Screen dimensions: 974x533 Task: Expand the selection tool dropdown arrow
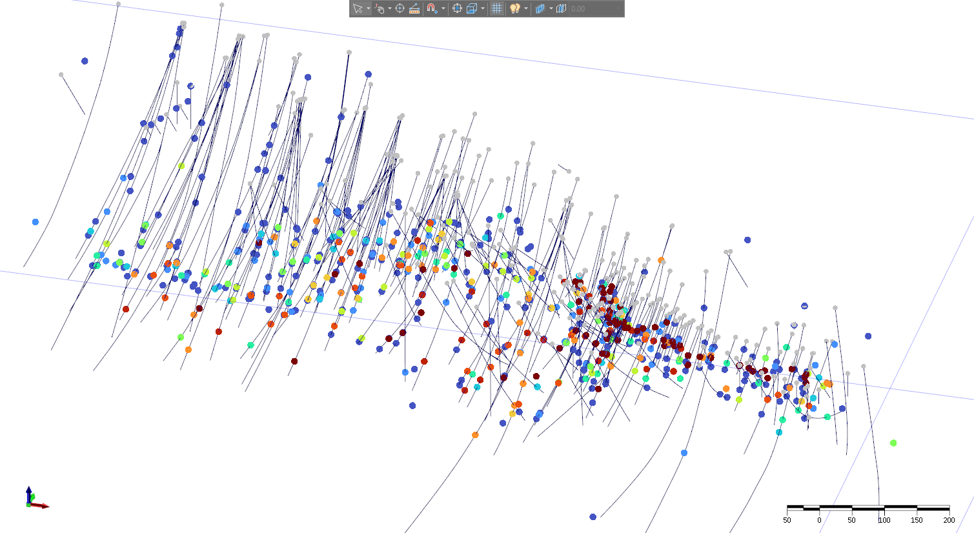tap(368, 8)
